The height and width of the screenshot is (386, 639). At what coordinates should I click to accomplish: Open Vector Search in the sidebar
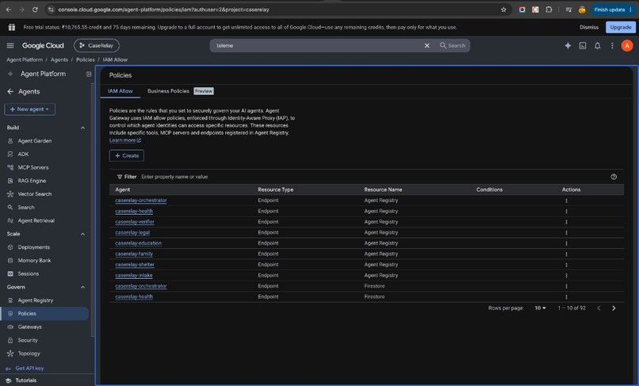point(35,194)
